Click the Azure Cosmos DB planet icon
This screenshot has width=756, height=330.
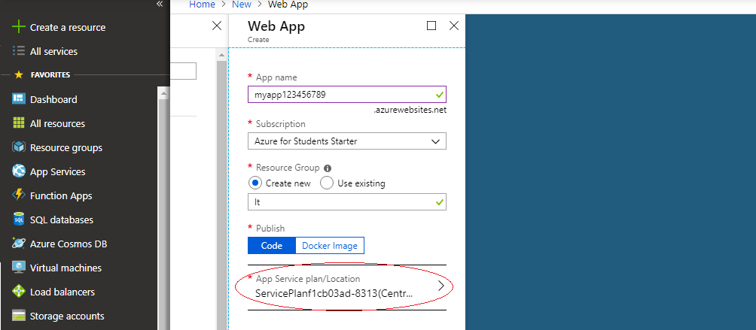[x=18, y=244]
